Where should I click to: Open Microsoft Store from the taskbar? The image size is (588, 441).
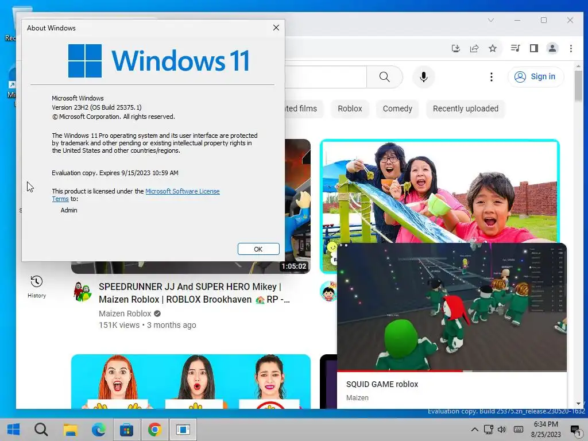pos(127,430)
